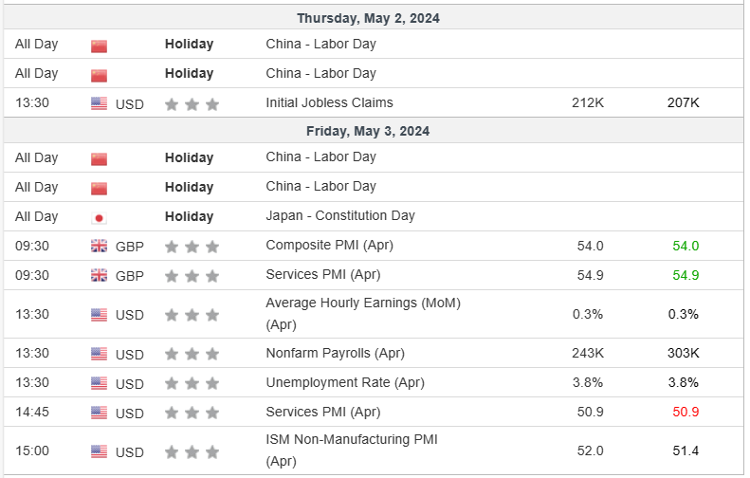Click the star rating for Initial Jobless Claims
Viewport: 750px width, 478px height.
pos(192,103)
